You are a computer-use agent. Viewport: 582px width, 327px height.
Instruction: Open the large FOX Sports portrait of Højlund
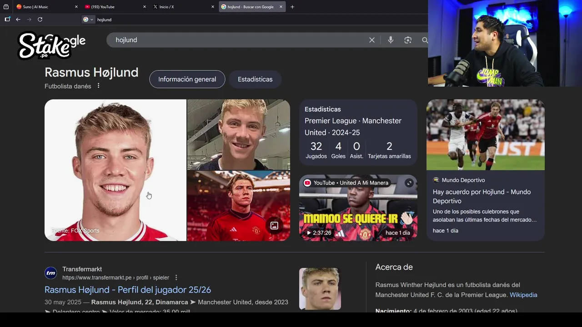pyautogui.click(x=115, y=170)
